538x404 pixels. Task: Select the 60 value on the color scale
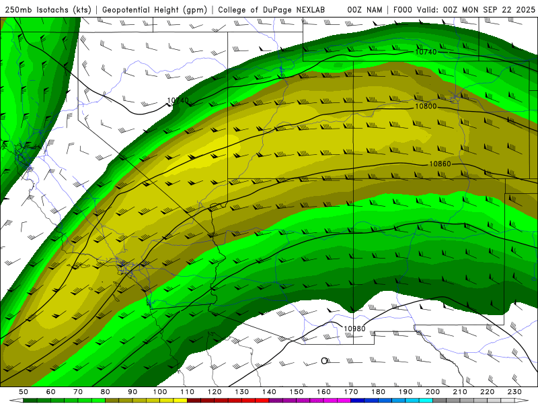point(51,392)
